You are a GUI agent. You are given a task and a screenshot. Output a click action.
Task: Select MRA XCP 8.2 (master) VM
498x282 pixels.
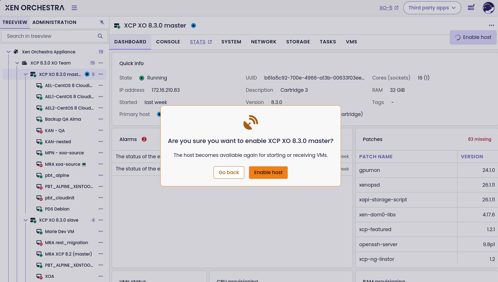(x=69, y=254)
